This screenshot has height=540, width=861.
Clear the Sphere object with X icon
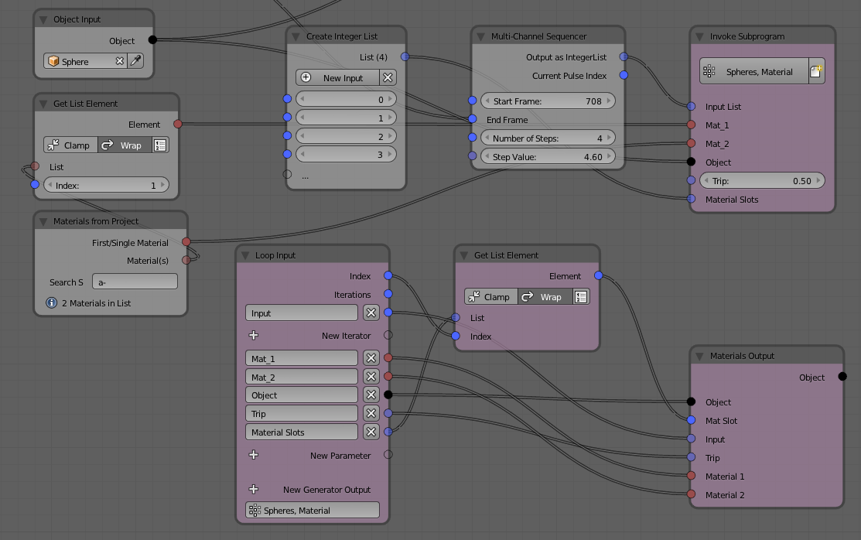(x=119, y=62)
